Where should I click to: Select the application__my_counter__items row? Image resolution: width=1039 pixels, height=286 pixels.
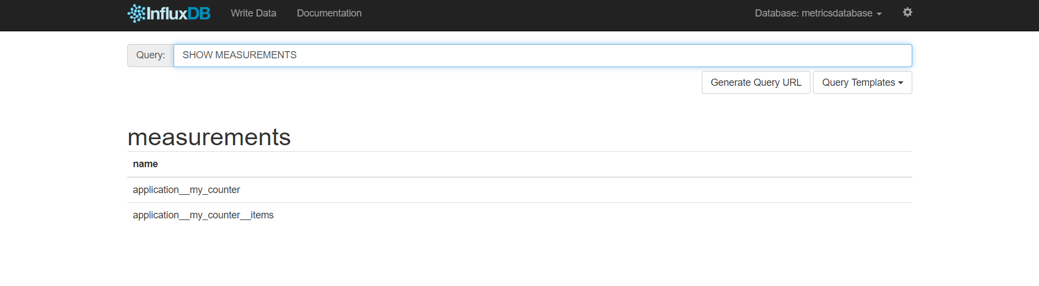[519, 215]
